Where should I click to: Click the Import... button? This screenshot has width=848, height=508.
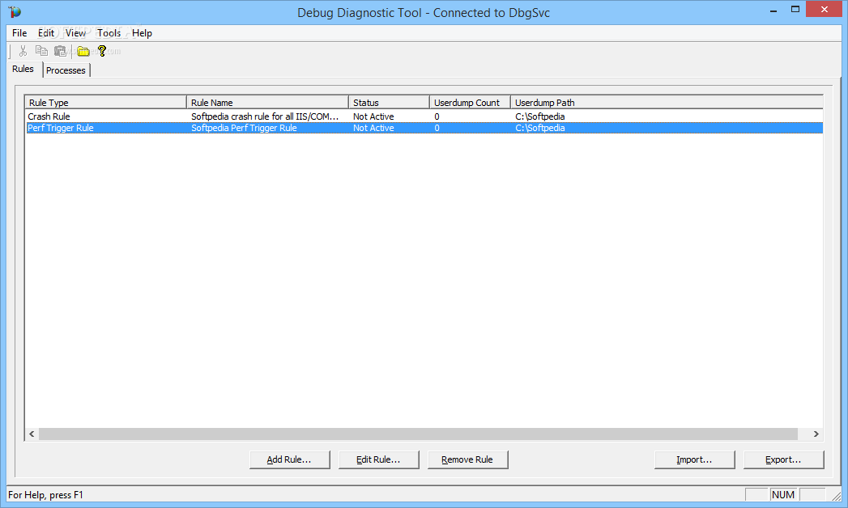694,459
